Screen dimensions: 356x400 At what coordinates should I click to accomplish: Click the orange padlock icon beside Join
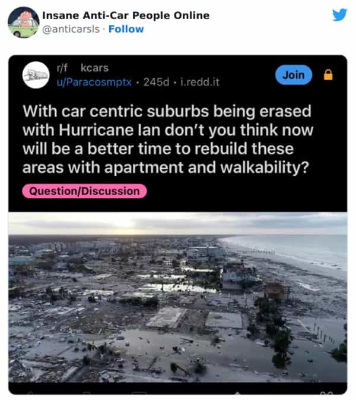328,75
